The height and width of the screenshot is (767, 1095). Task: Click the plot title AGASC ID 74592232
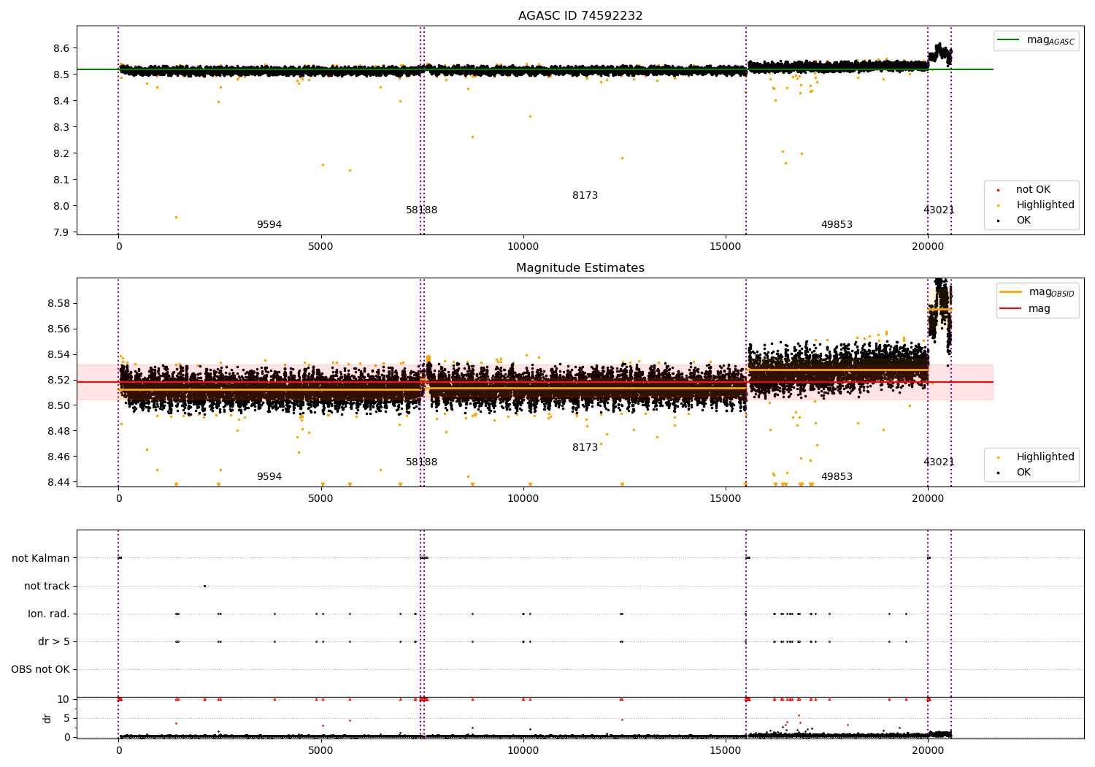[580, 16]
